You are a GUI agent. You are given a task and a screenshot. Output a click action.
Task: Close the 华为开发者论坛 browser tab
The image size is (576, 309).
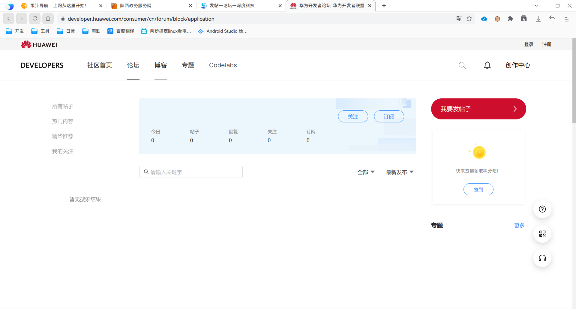click(x=370, y=6)
